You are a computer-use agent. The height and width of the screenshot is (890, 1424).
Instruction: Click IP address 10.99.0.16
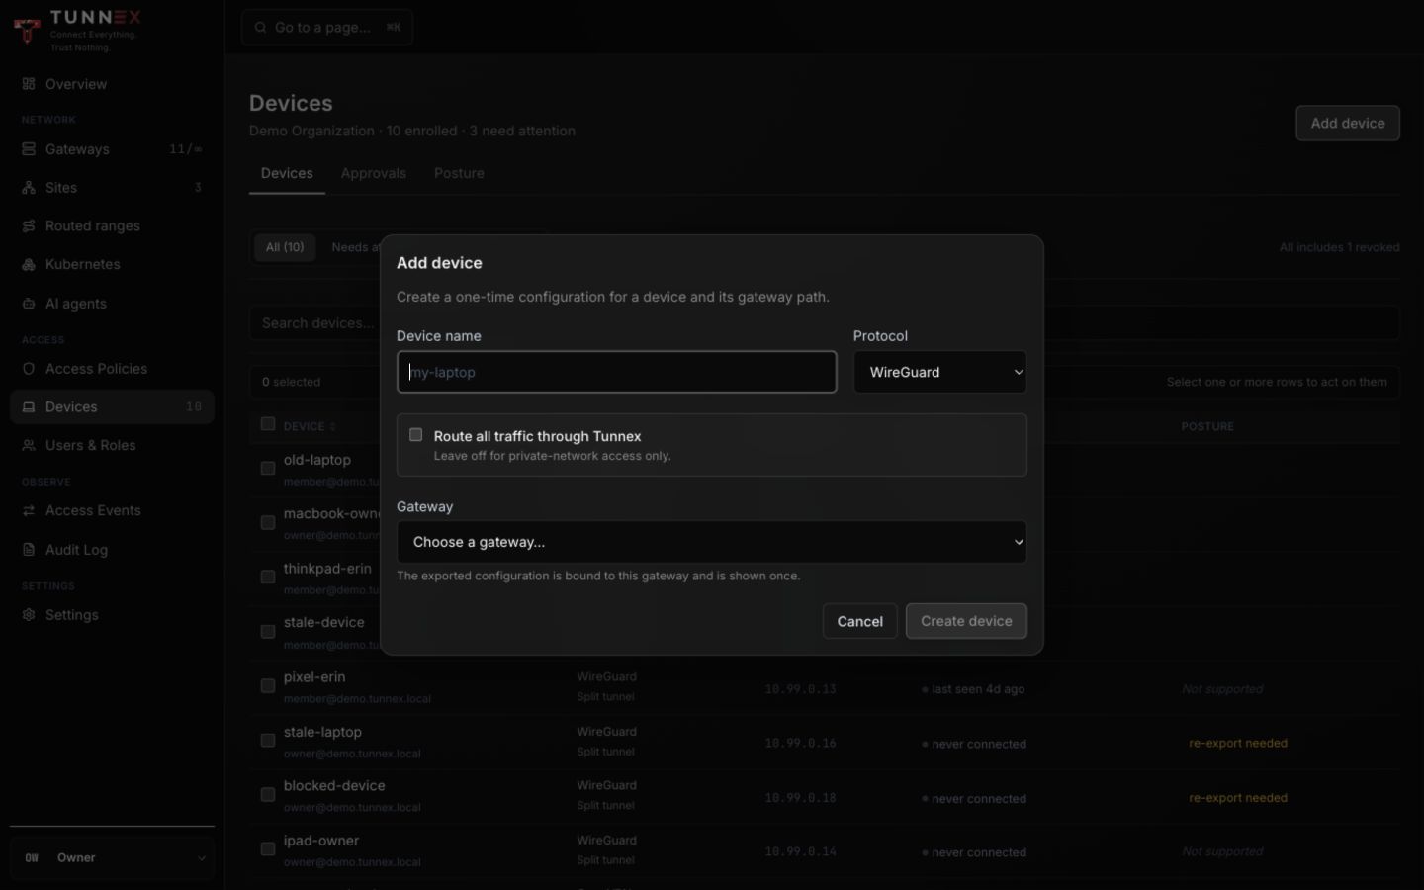coord(800,744)
